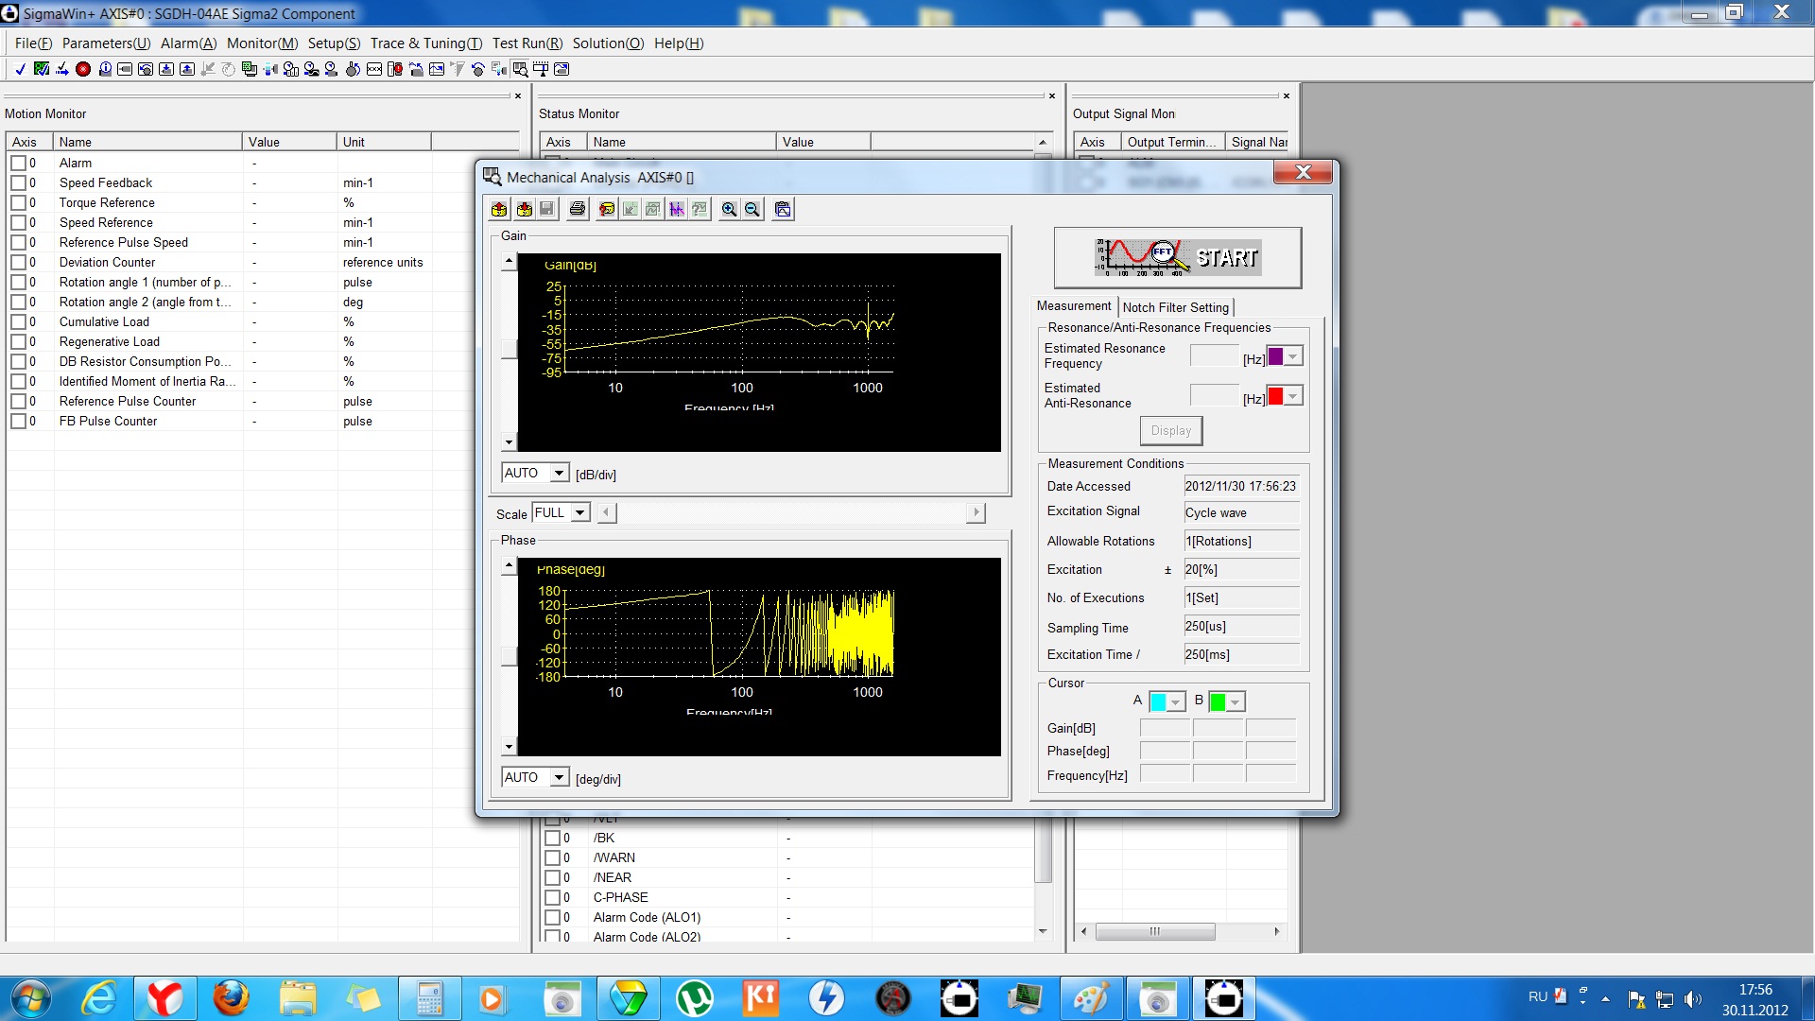This screenshot has height=1021, width=1815.
Task: Open Cursor A cyan color picker
Action: (x=1175, y=701)
